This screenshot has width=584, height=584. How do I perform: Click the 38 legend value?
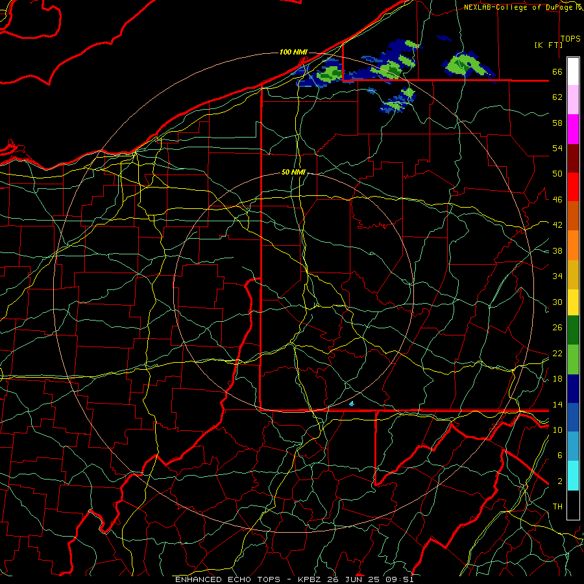pyautogui.click(x=557, y=250)
